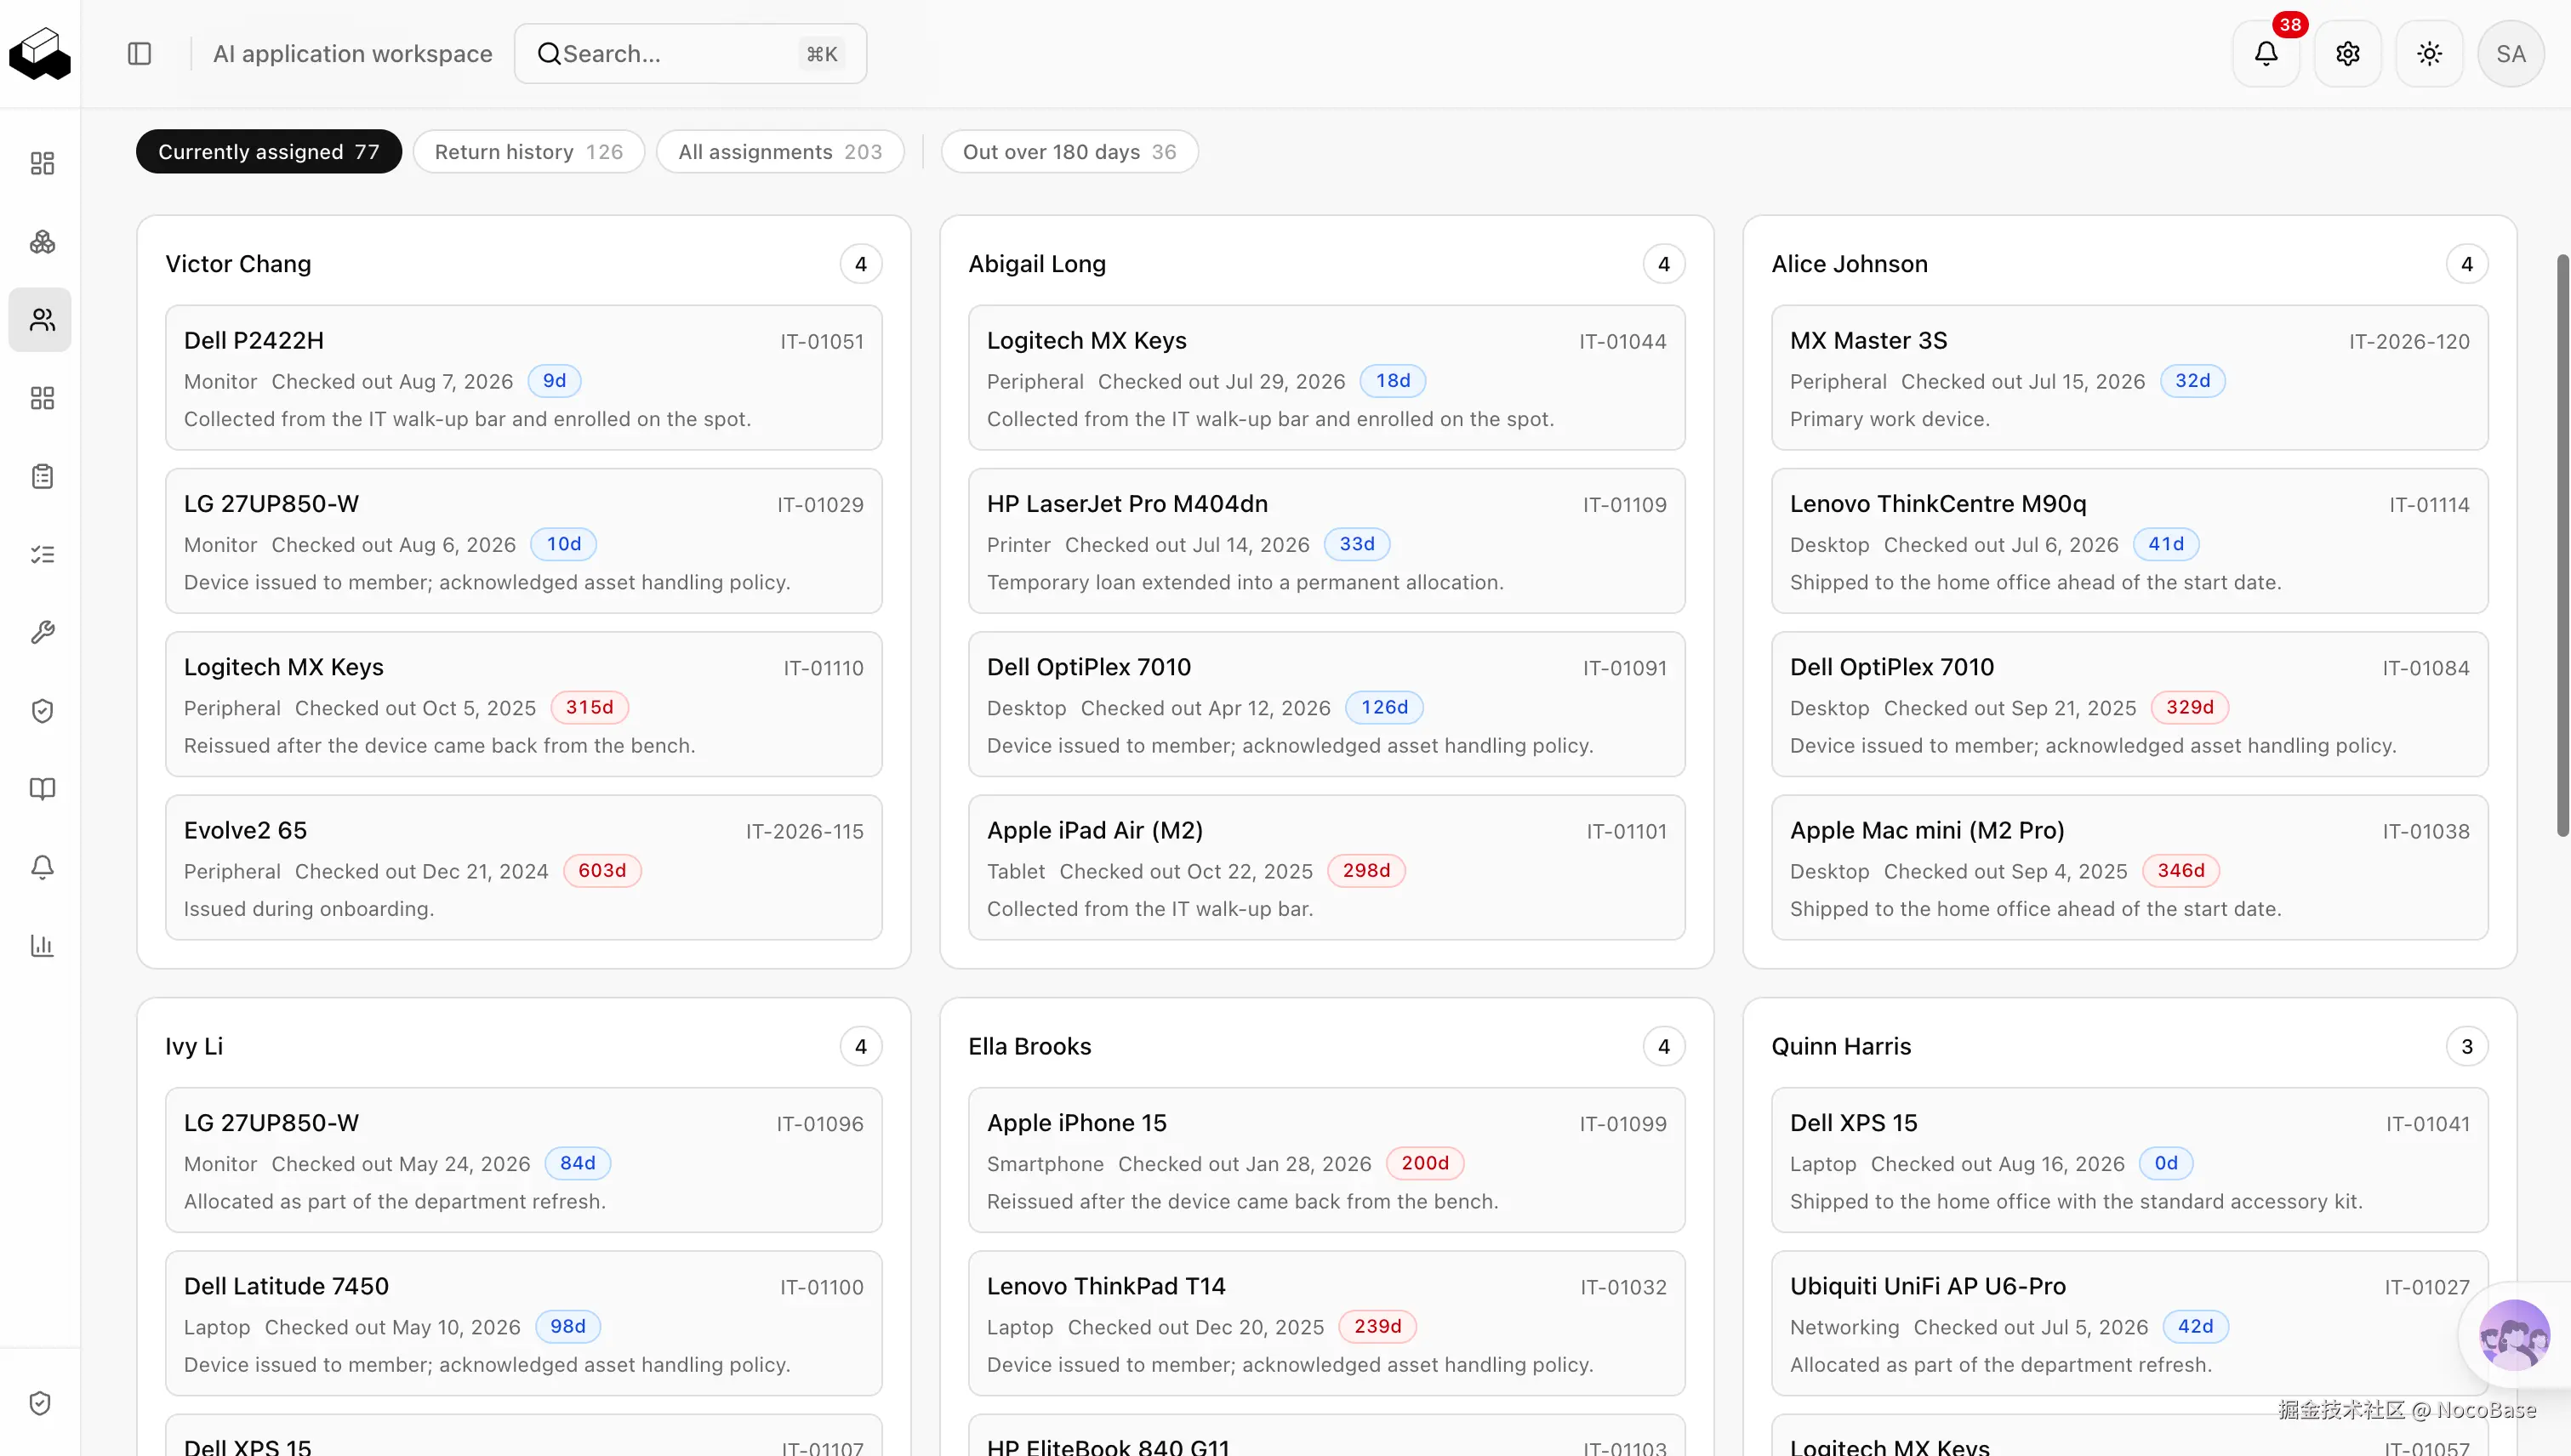Click Apple Mac mini (M2 Pro) title
This screenshot has width=2571, height=1456.
[x=1927, y=831]
